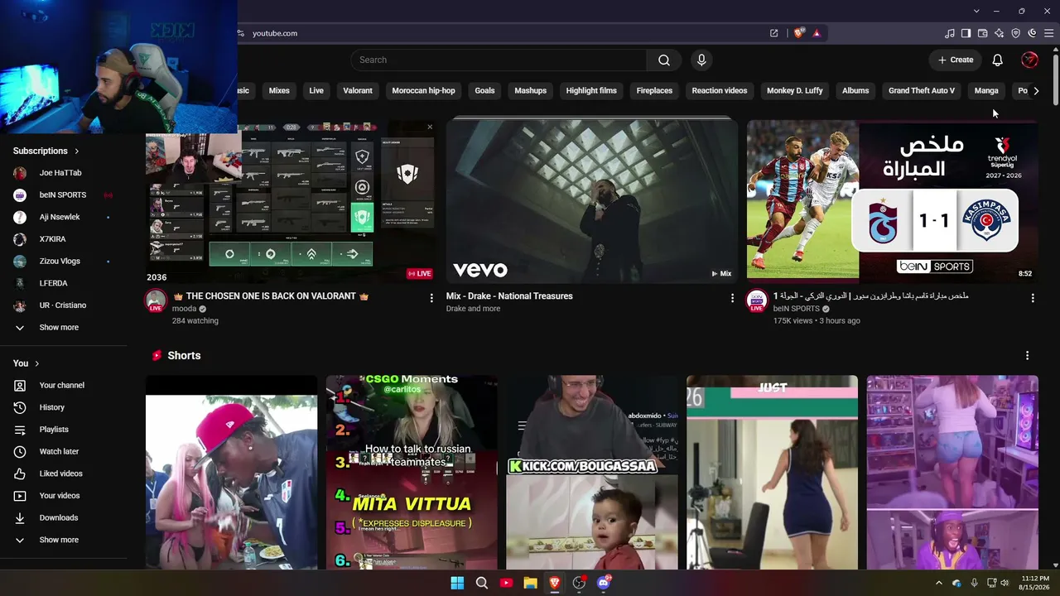Toggle the browser sidebar panel icon
Viewport: 1060px width, 596px height.
[966, 33]
